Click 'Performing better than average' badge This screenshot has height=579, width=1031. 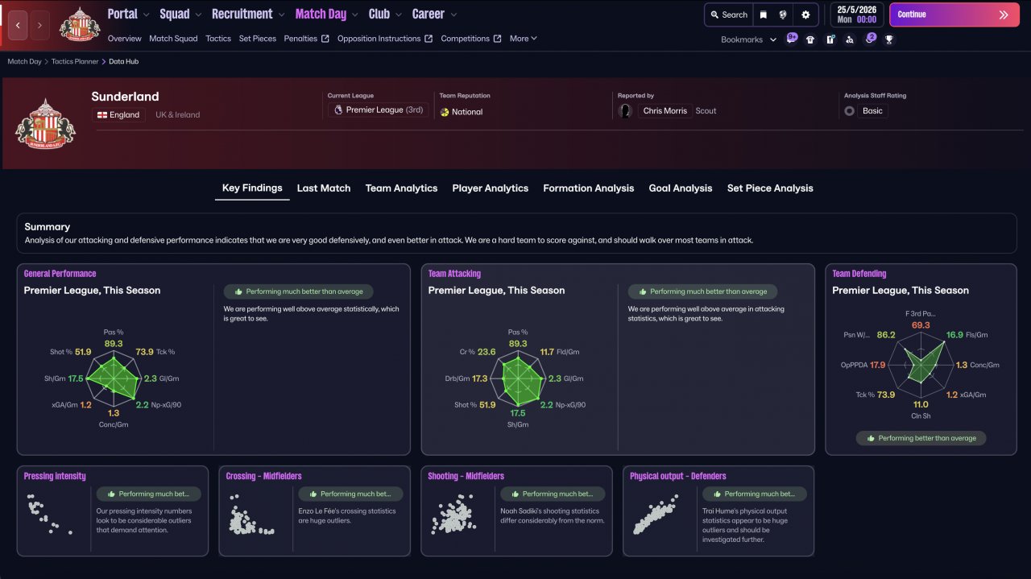click(921, 438)
